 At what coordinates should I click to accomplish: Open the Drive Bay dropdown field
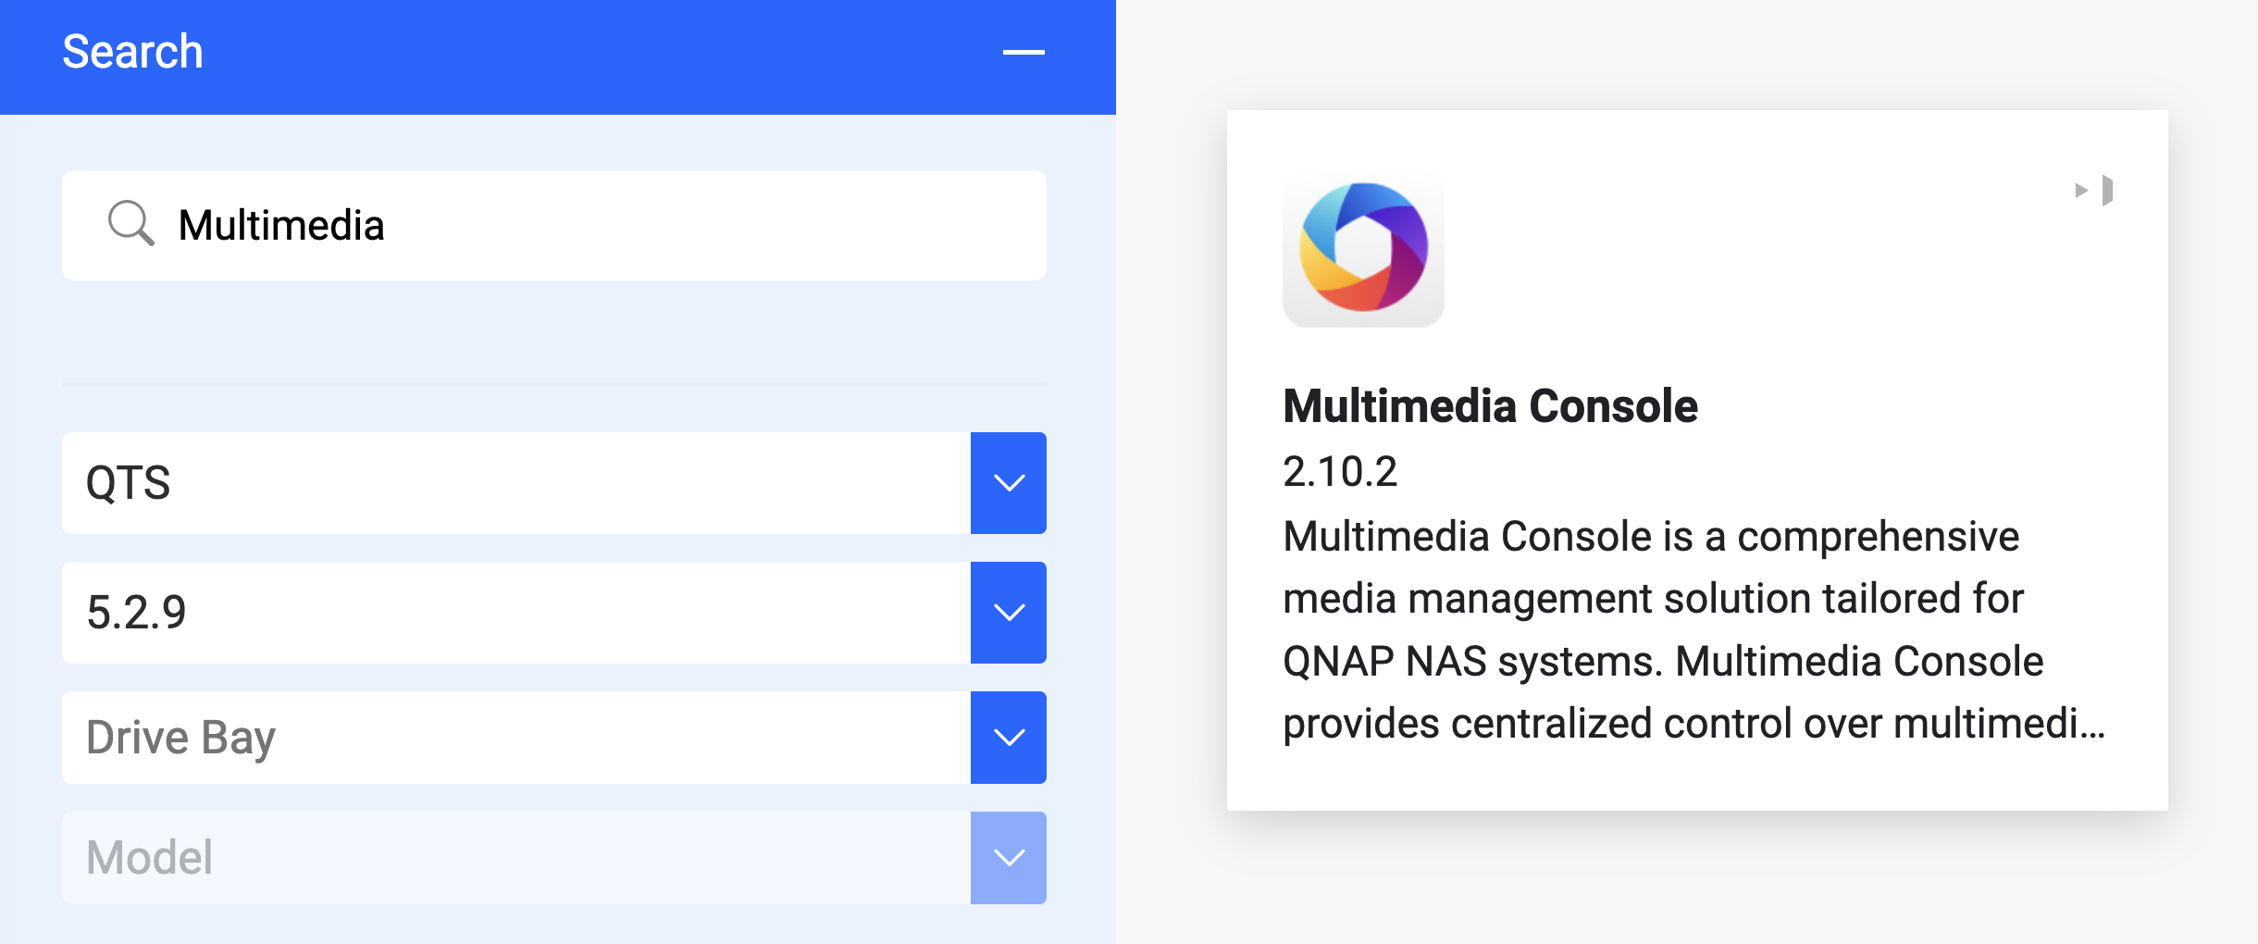pos(515,737)
